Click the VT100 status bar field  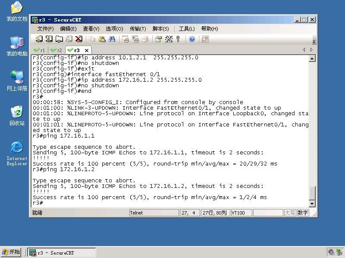(241, 213)
